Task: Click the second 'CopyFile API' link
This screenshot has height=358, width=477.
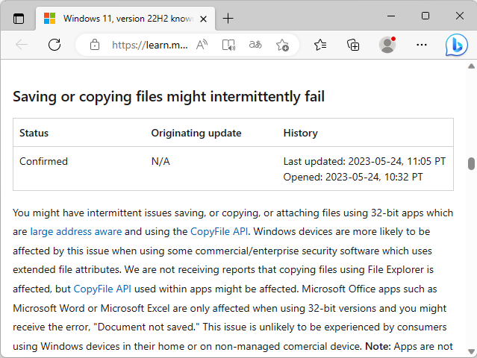Action: (x=102, y=288)
